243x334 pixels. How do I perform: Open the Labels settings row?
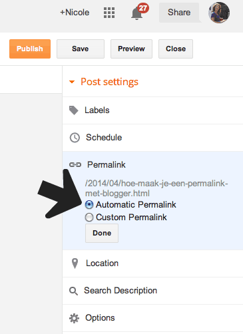[x=152, y=110]
